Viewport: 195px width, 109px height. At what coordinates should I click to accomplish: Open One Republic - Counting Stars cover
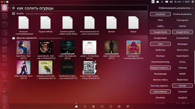point(133,47)
